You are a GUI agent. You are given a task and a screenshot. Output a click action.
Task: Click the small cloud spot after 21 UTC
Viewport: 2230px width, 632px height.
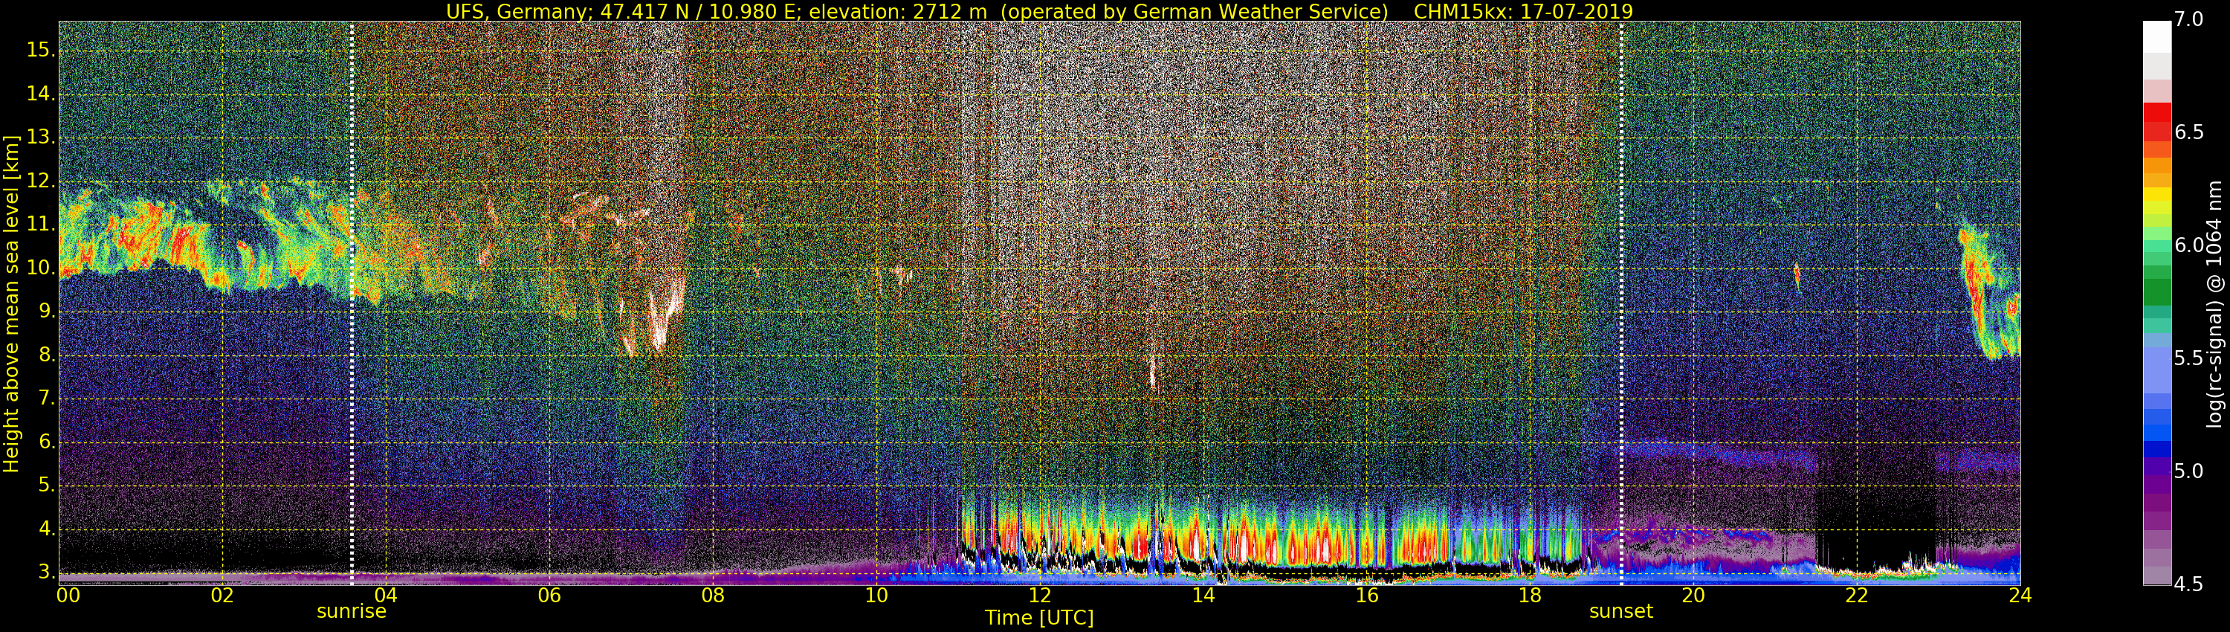(1797, 276)
